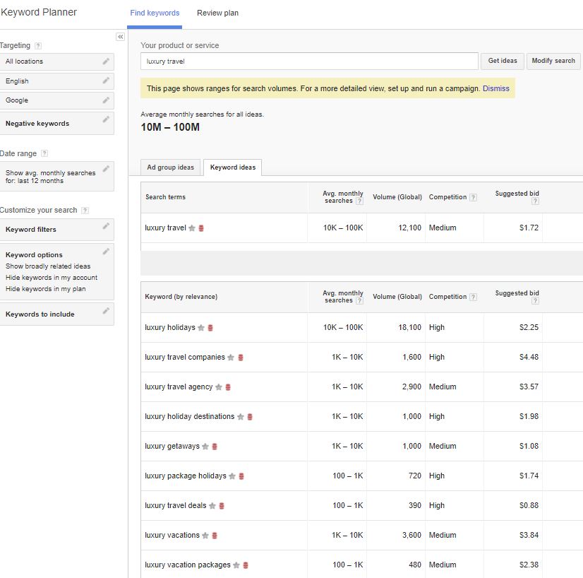Switch to the Find keywords tab
The height and width of the screenshot is (578, 583).
[155, 13]
